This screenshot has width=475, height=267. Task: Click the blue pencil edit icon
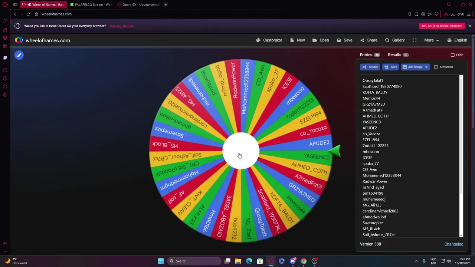[x=19, y=55]
